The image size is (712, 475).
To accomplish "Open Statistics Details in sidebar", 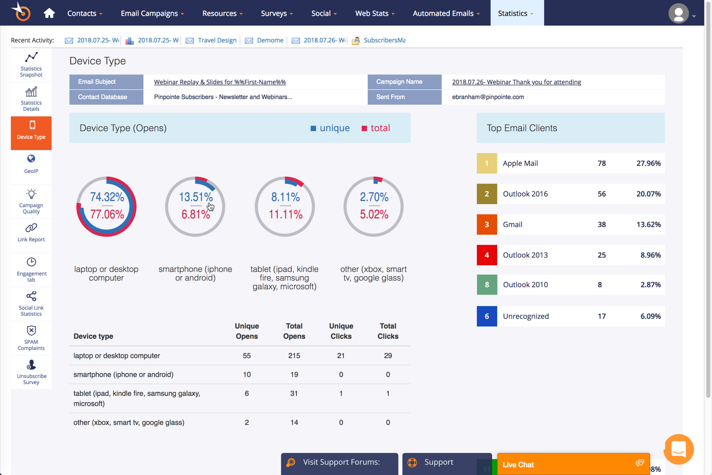I will (31, 92).
